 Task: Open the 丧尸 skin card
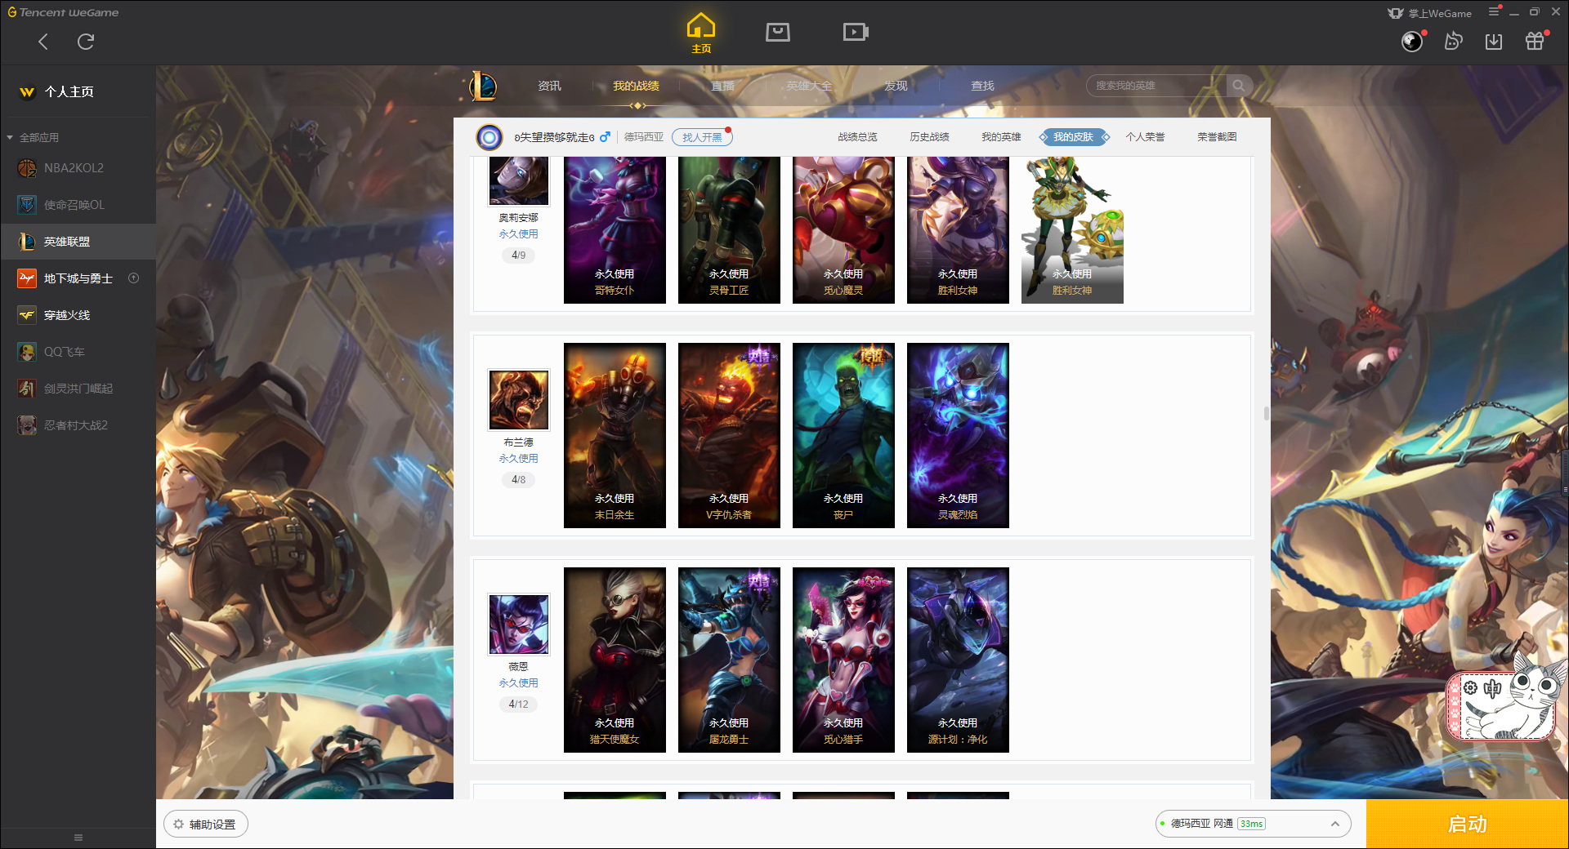coord(843,435)
